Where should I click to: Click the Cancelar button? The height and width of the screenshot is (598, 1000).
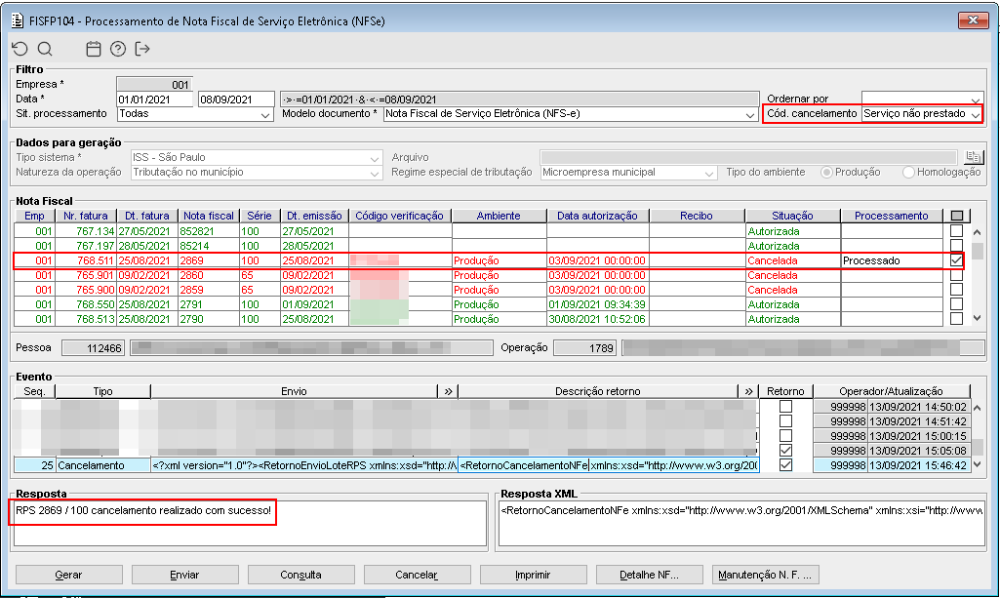[x=418, y=575]
